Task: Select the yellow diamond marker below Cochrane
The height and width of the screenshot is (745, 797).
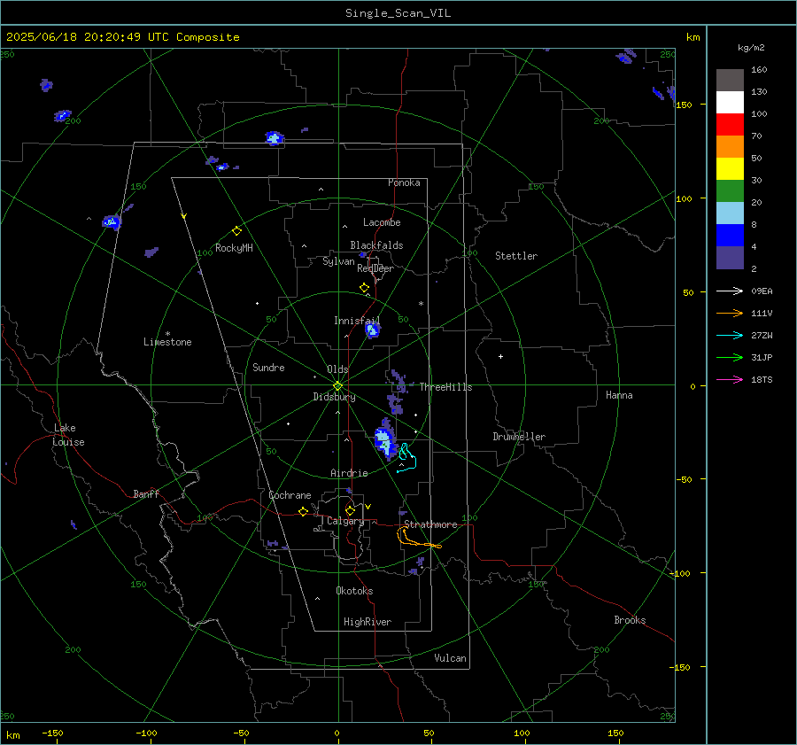Action: [x=303, y=511]
